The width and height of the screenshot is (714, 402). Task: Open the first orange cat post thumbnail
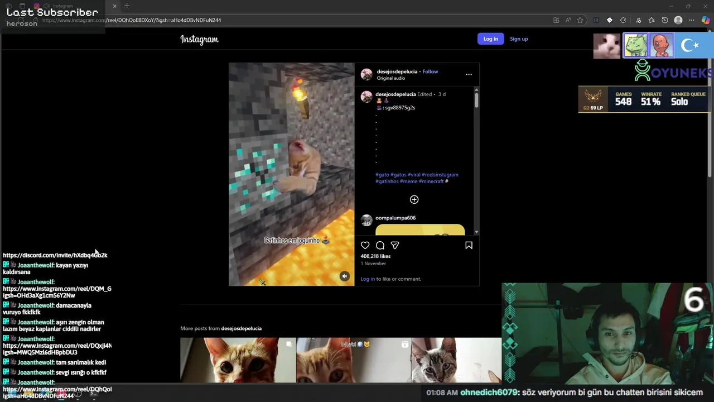(x=238, y=360)
